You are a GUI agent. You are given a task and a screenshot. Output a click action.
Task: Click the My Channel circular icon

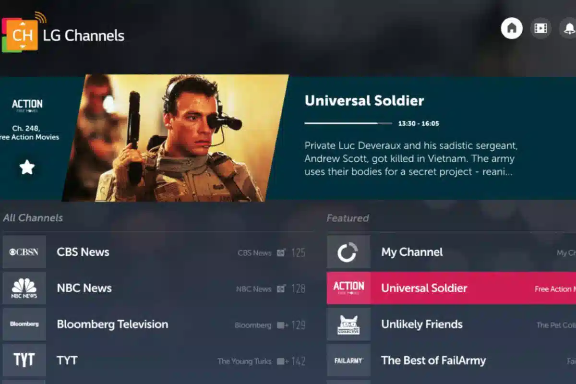click(x=348, y=252)
